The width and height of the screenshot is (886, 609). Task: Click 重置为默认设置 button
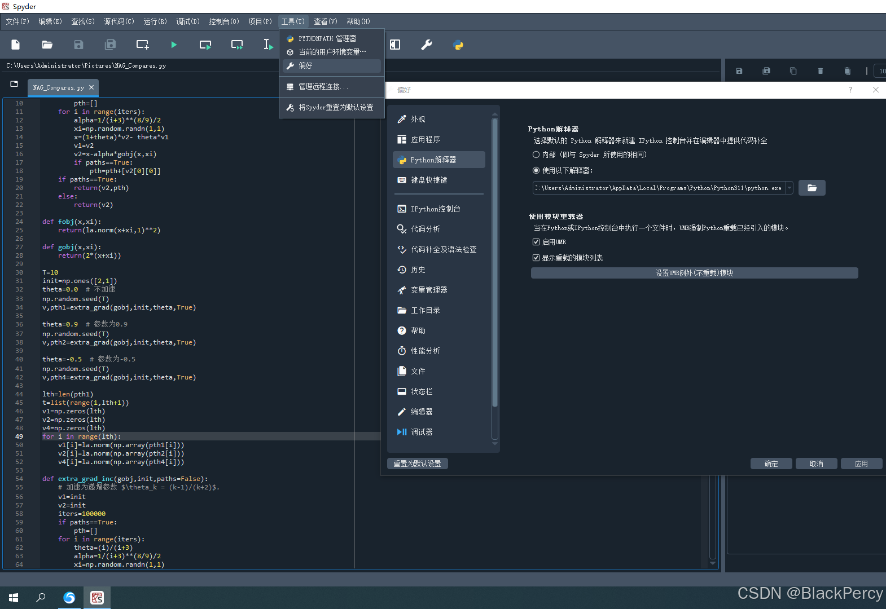(x=418, y=464)
